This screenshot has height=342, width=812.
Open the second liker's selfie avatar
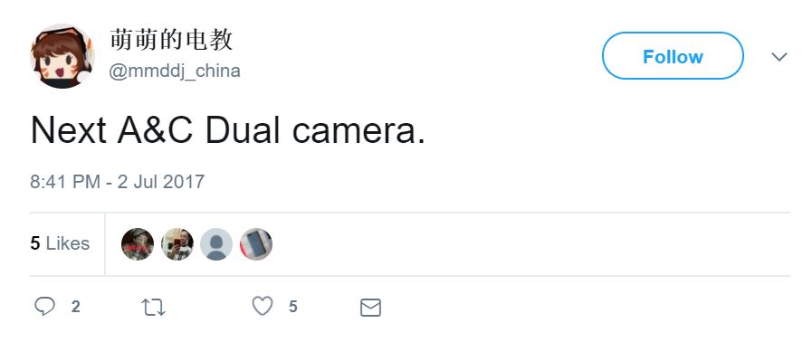click(x=177, y=243)
